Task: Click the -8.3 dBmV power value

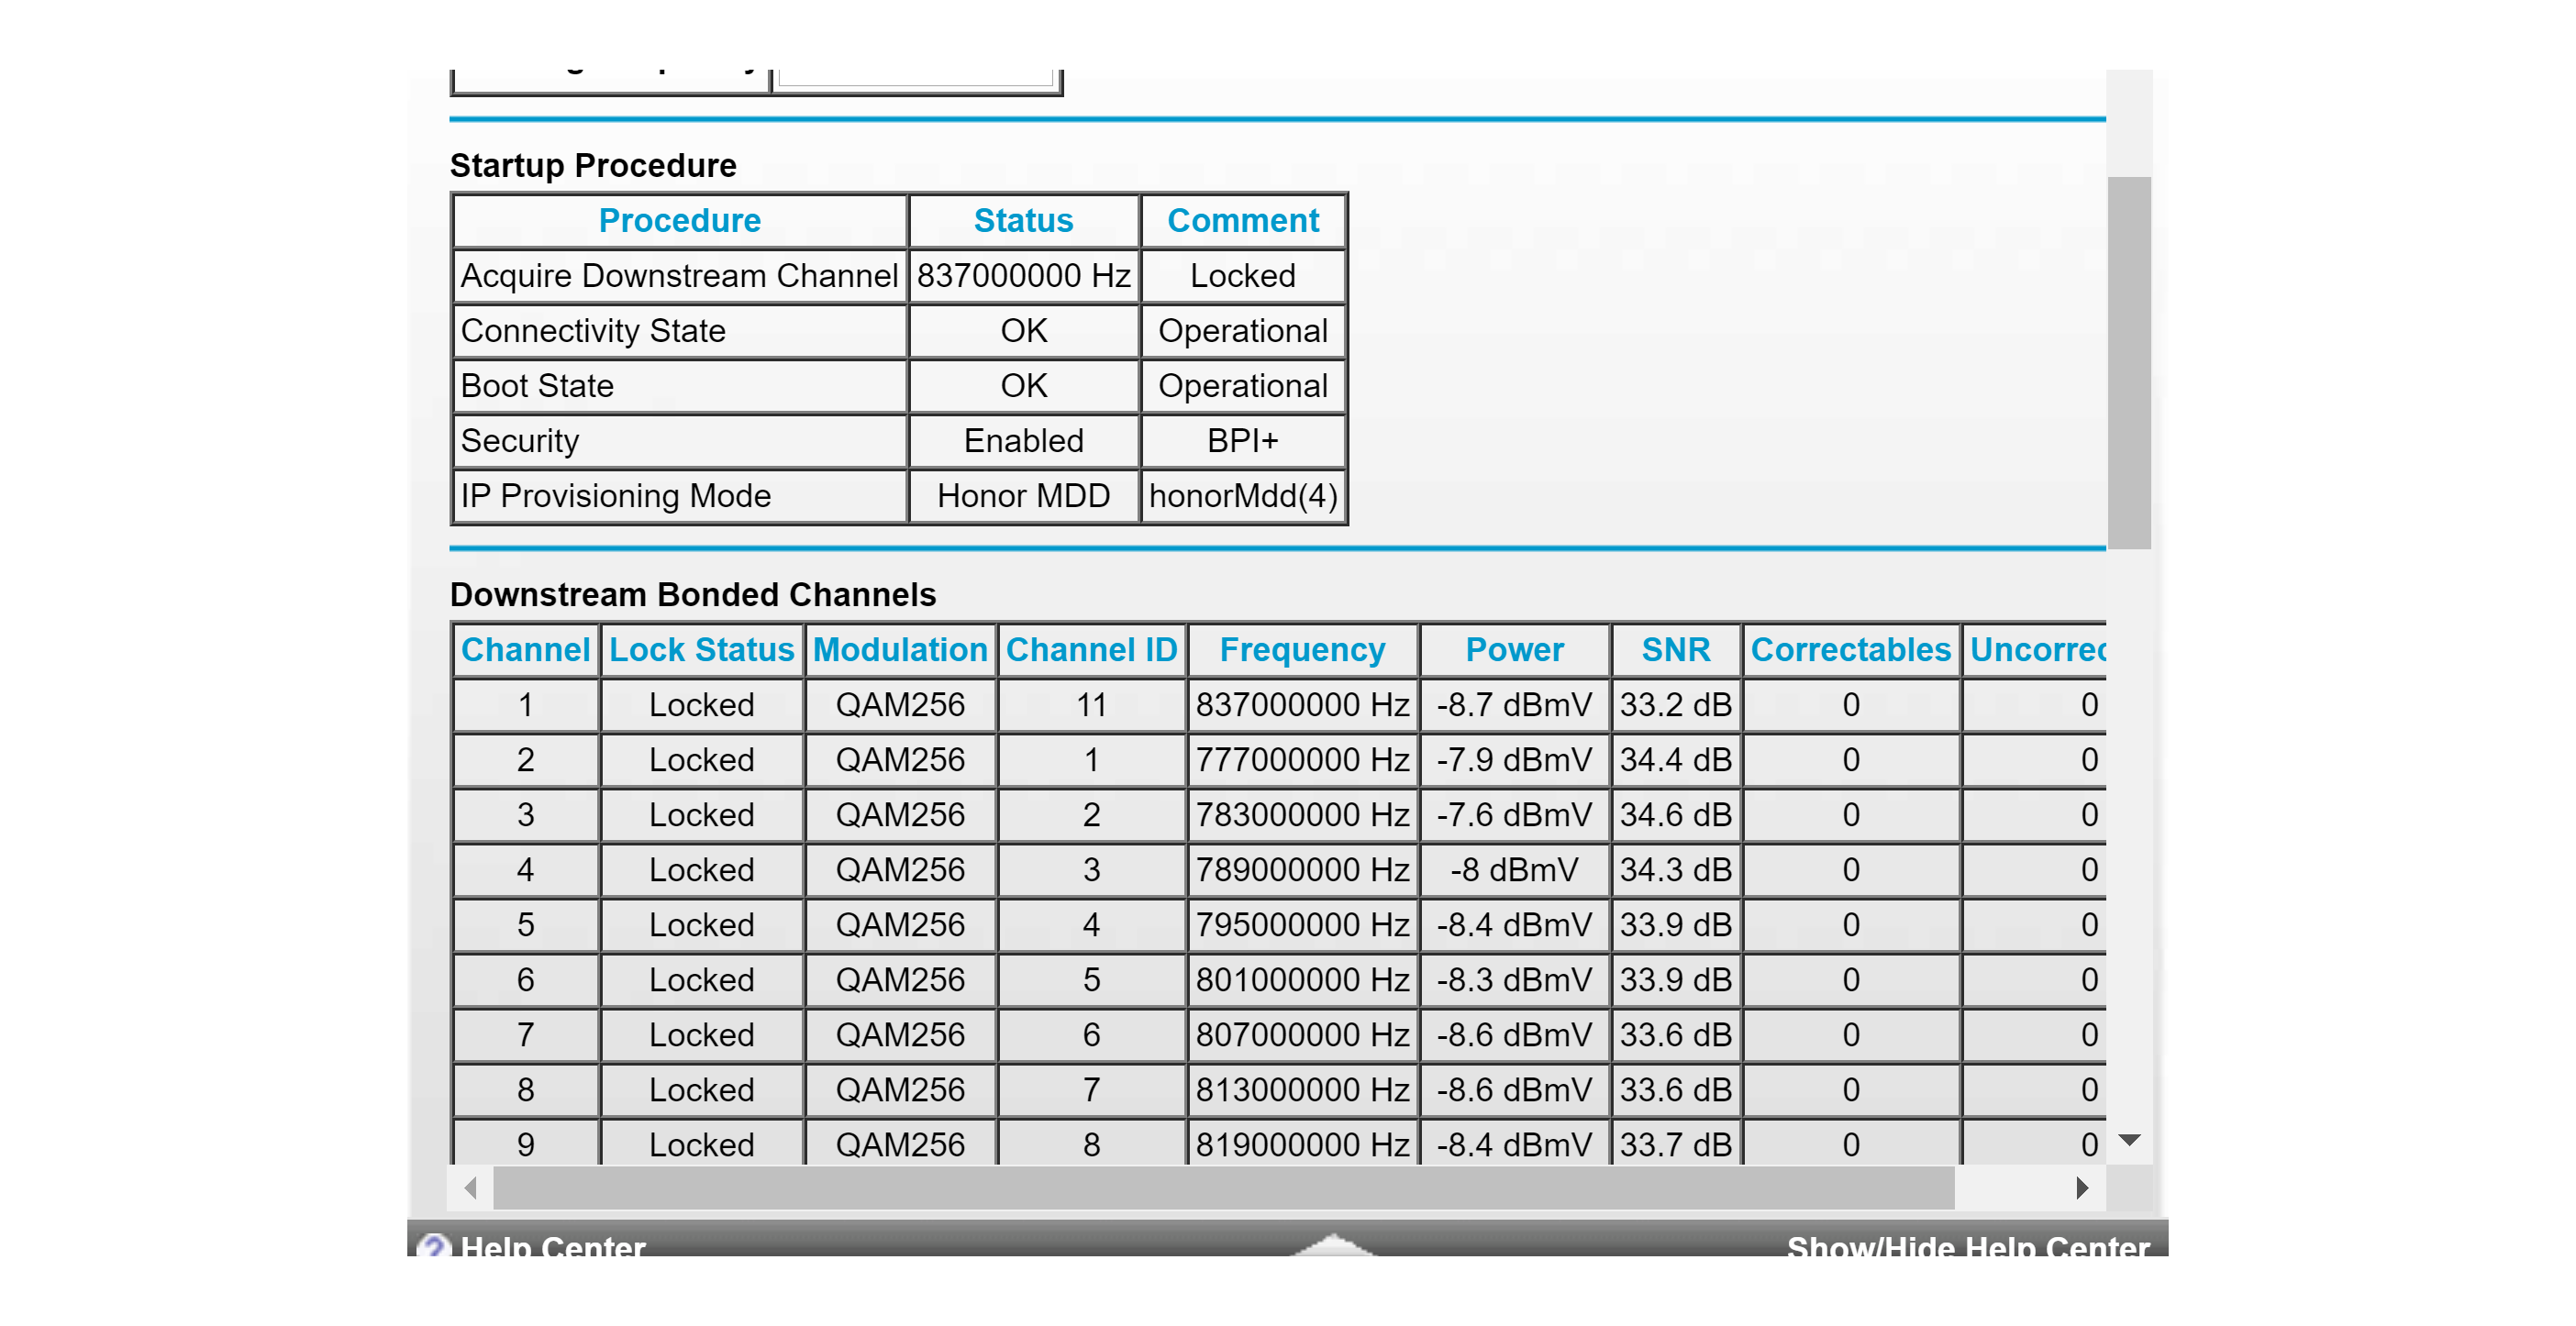Action: tap(1514, 980)
